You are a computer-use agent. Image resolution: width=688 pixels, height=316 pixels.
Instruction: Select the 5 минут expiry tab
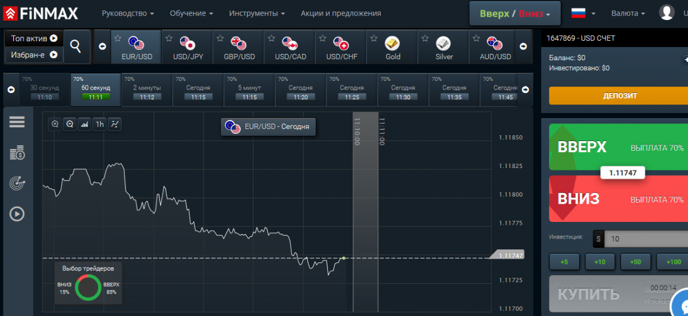[x=249, y=92]
